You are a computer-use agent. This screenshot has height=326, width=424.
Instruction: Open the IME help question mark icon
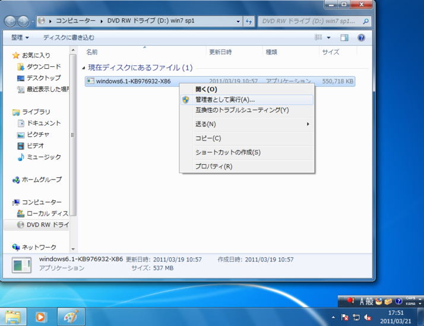[x=398, y=301]
